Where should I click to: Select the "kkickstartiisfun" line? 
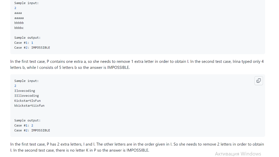point(29,106)
